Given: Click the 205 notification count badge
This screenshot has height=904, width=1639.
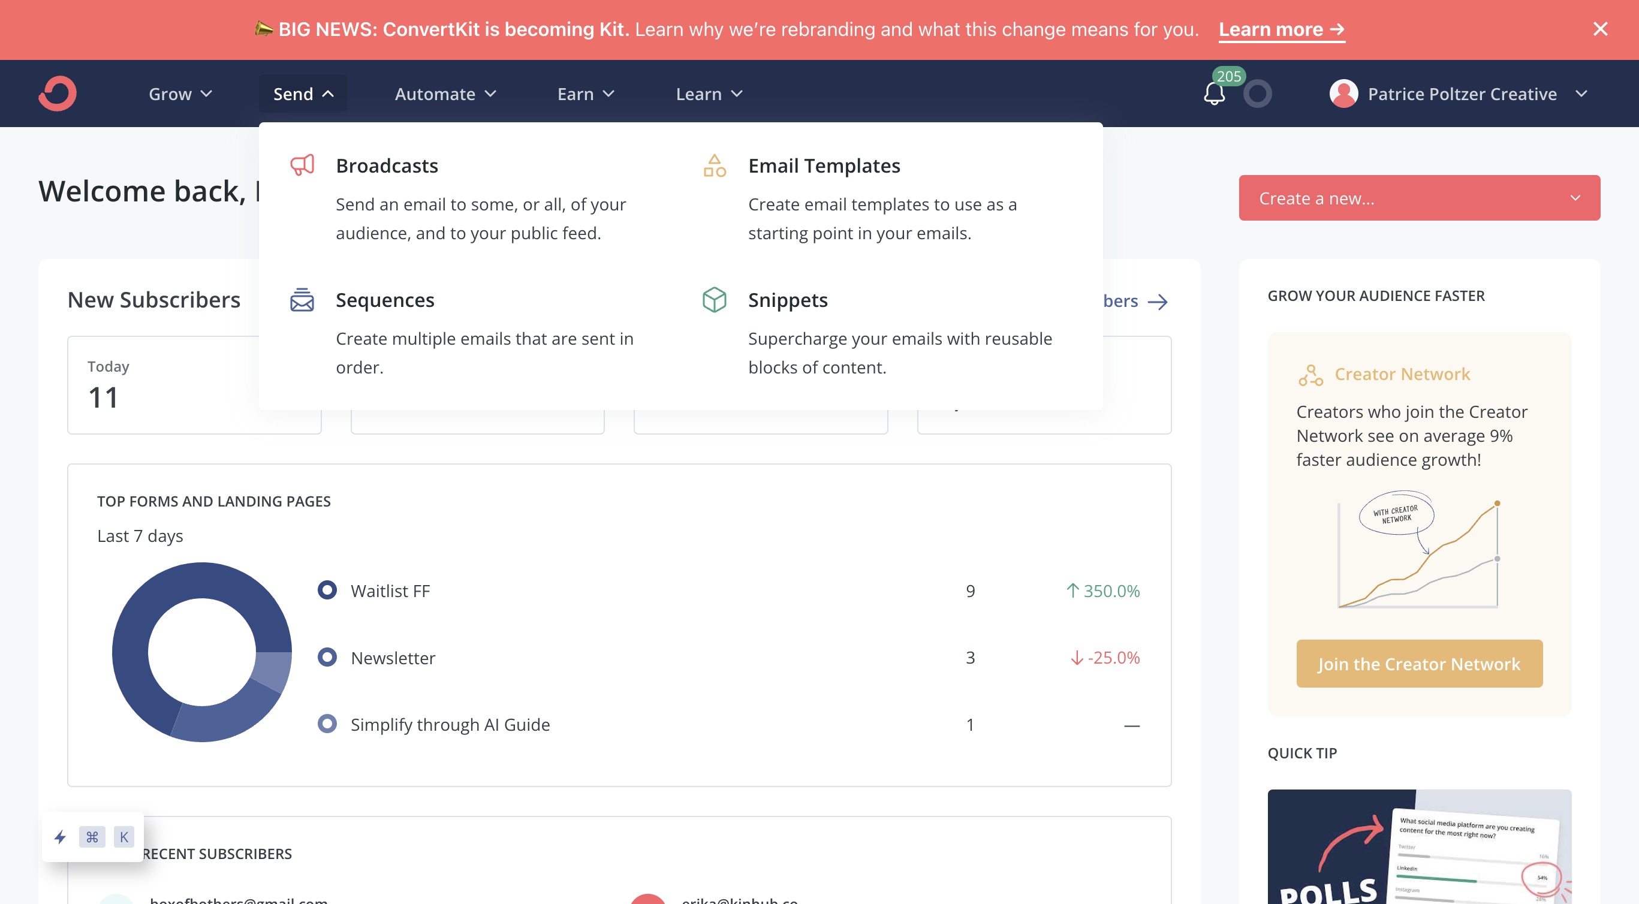Looking at the screenshot, I should click(x=1228, y=76).
